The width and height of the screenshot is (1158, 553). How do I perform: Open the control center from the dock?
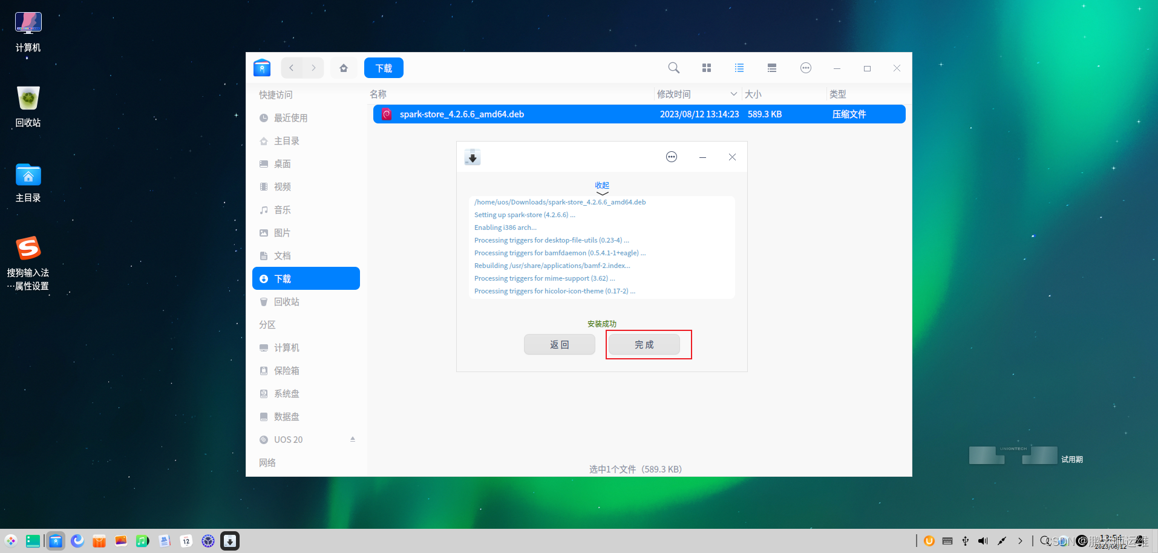(208, 541)
